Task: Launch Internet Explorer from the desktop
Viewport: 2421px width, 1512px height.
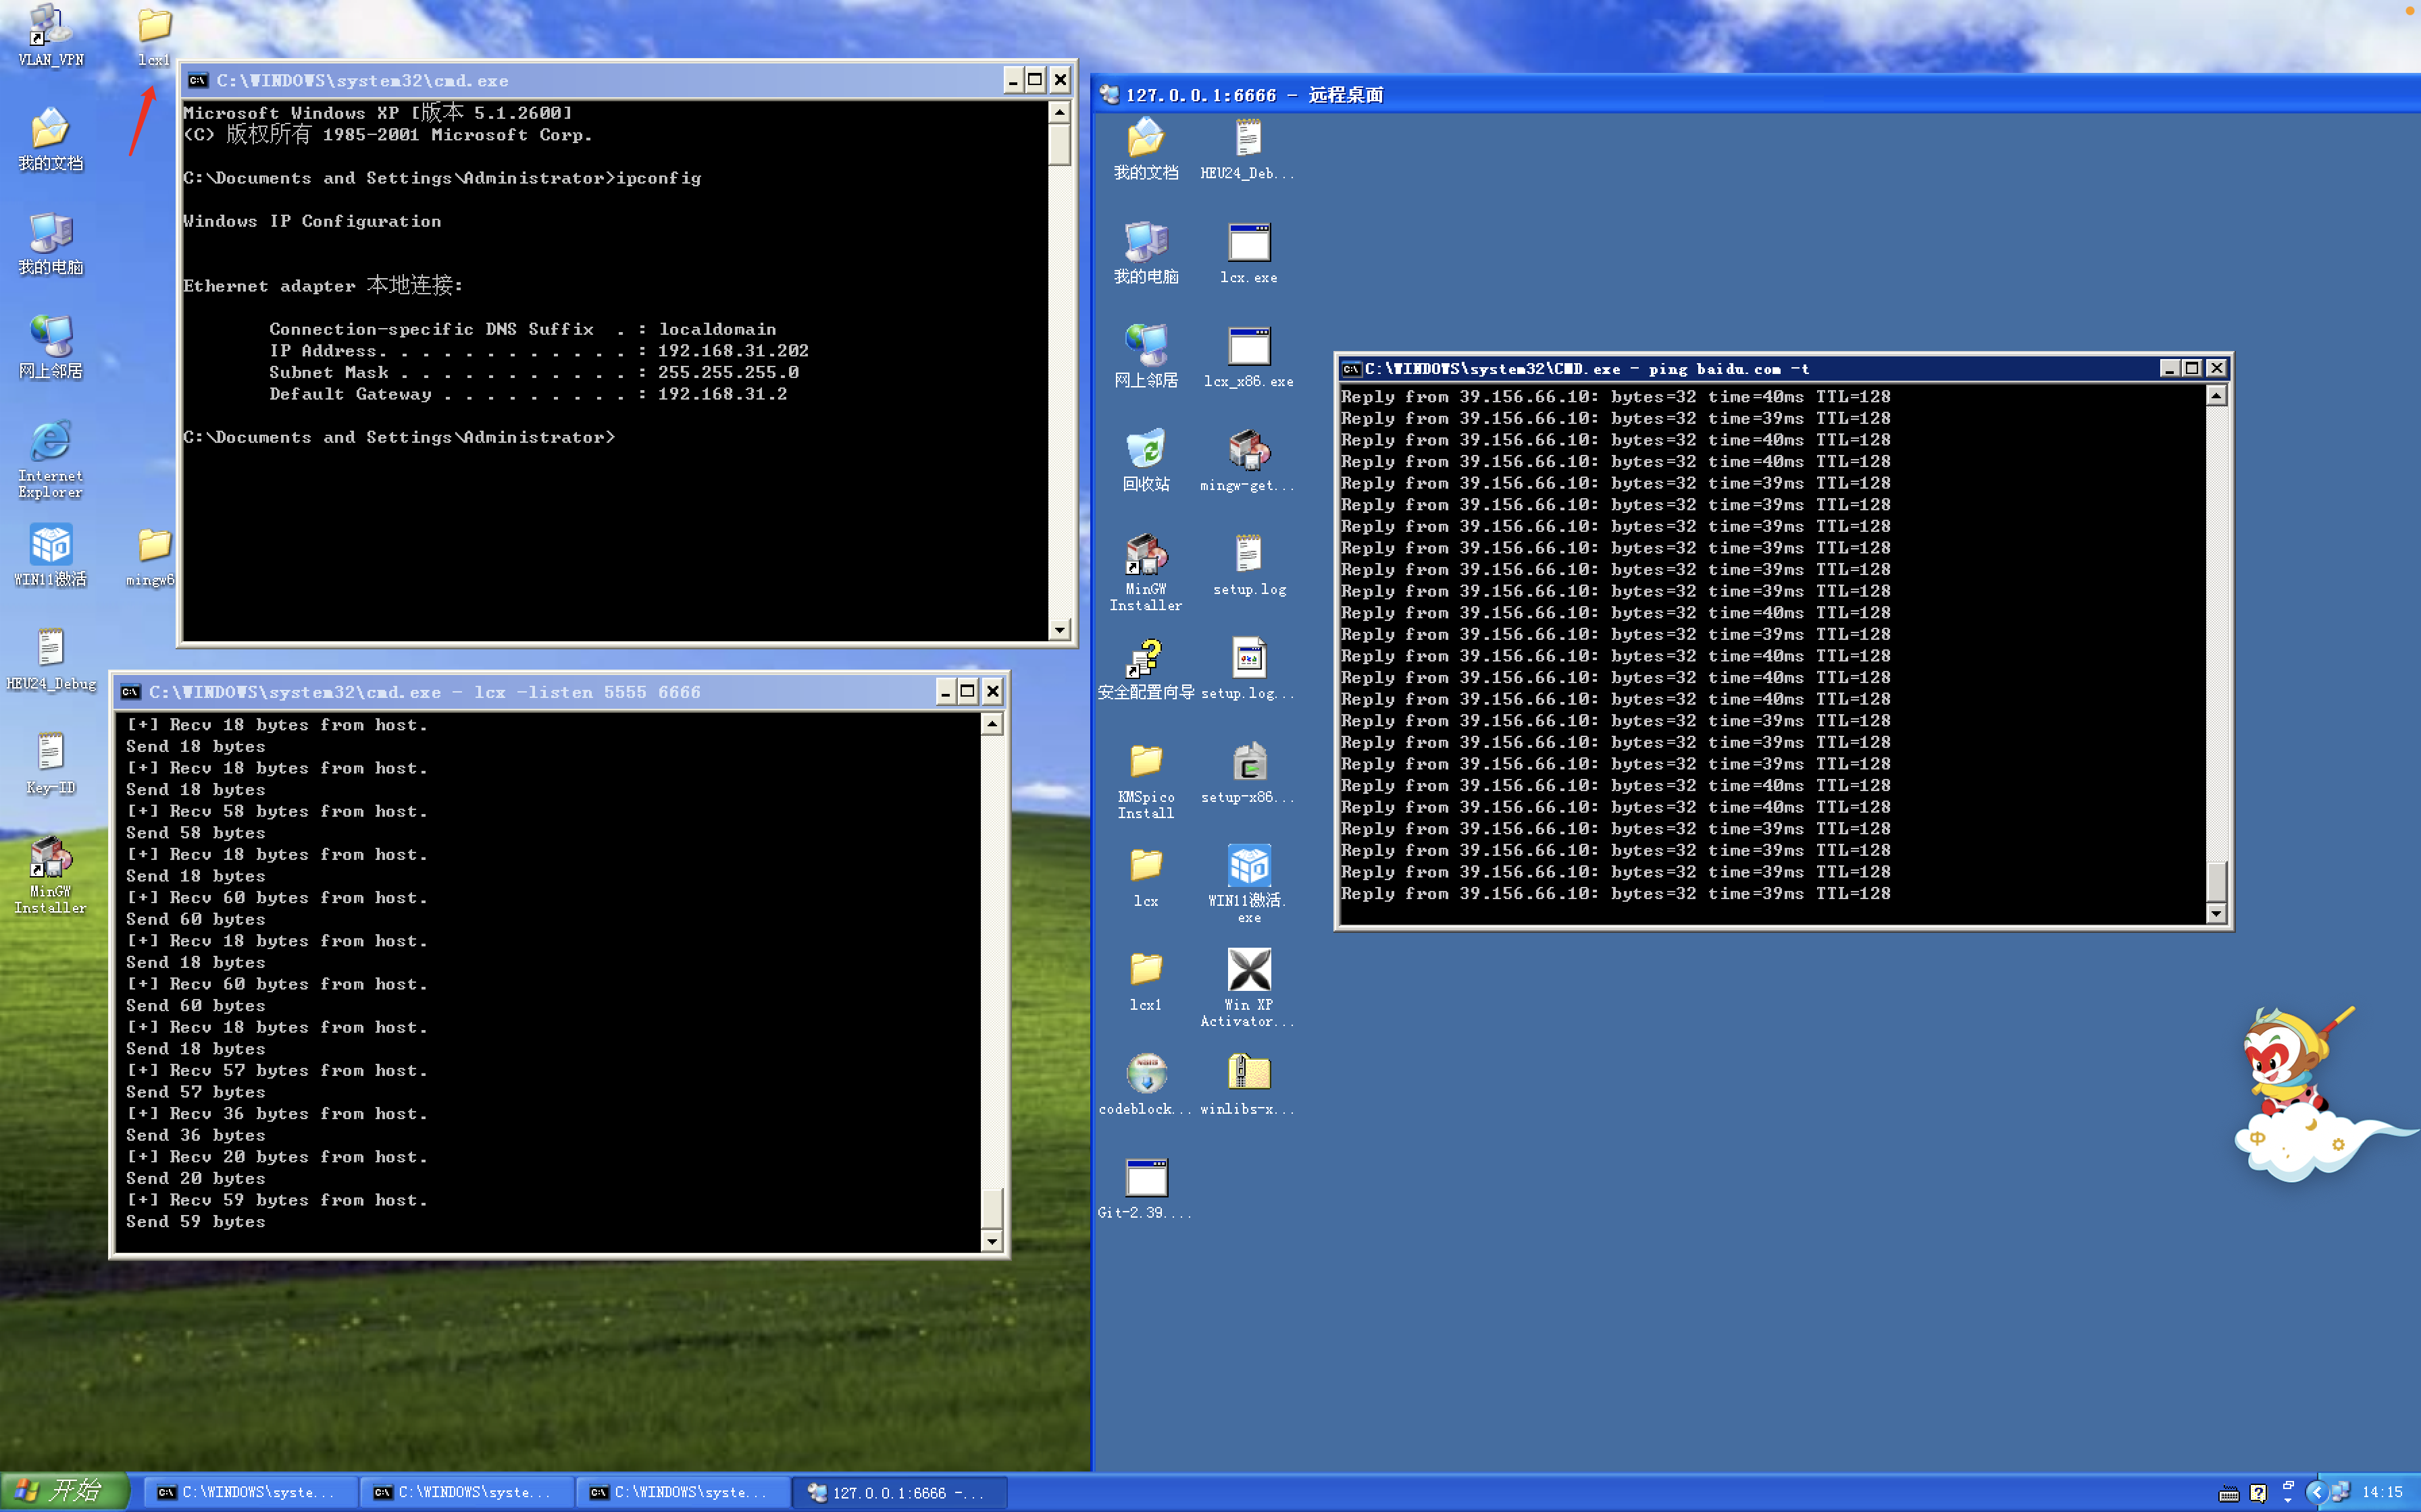Action: pos(50,460)
